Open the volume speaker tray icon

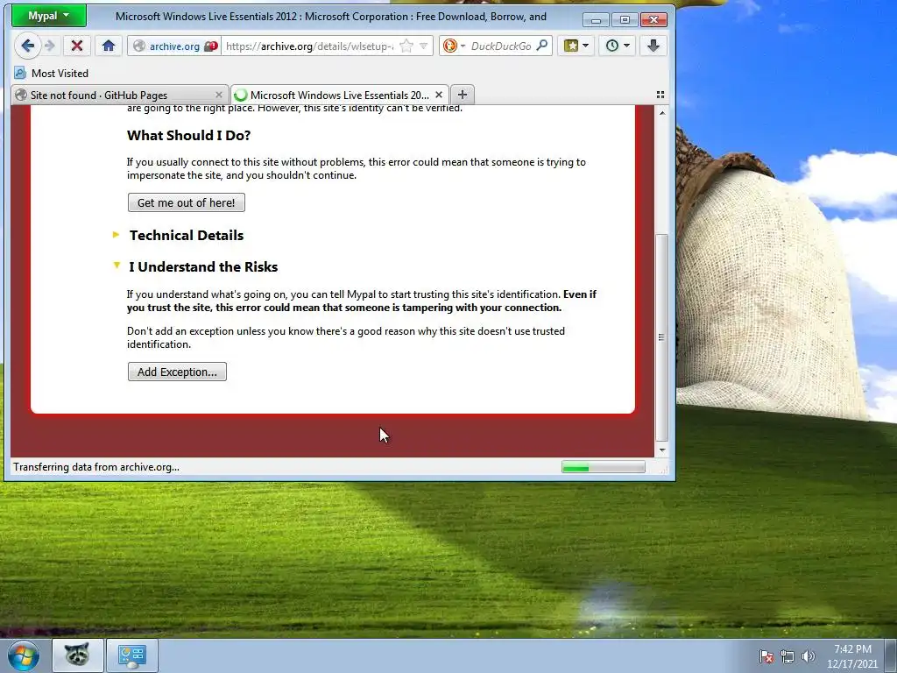tap(809, 656)
